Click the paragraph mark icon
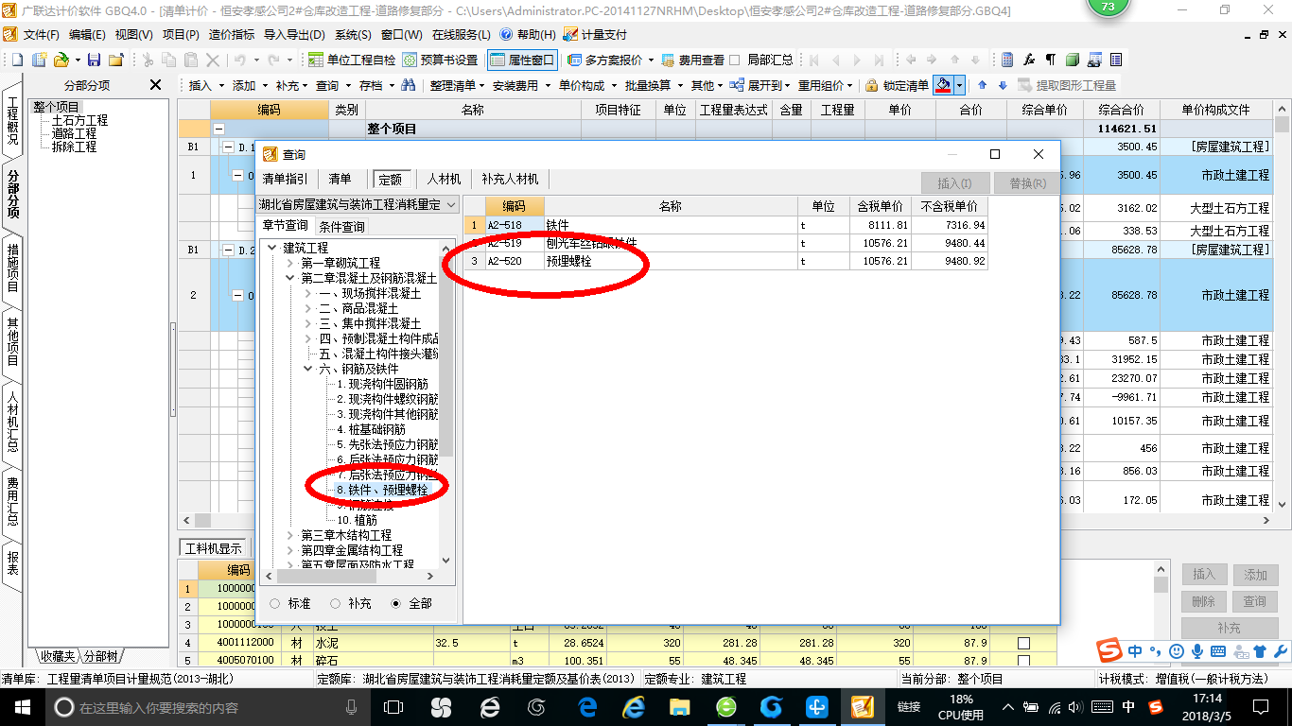This screenshot has width=1292, height=726. [x=1050, y=60]
